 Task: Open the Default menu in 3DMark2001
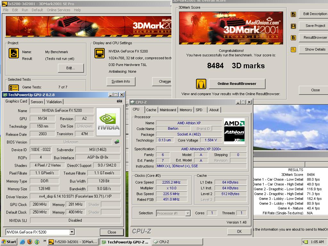click(37, 10)
